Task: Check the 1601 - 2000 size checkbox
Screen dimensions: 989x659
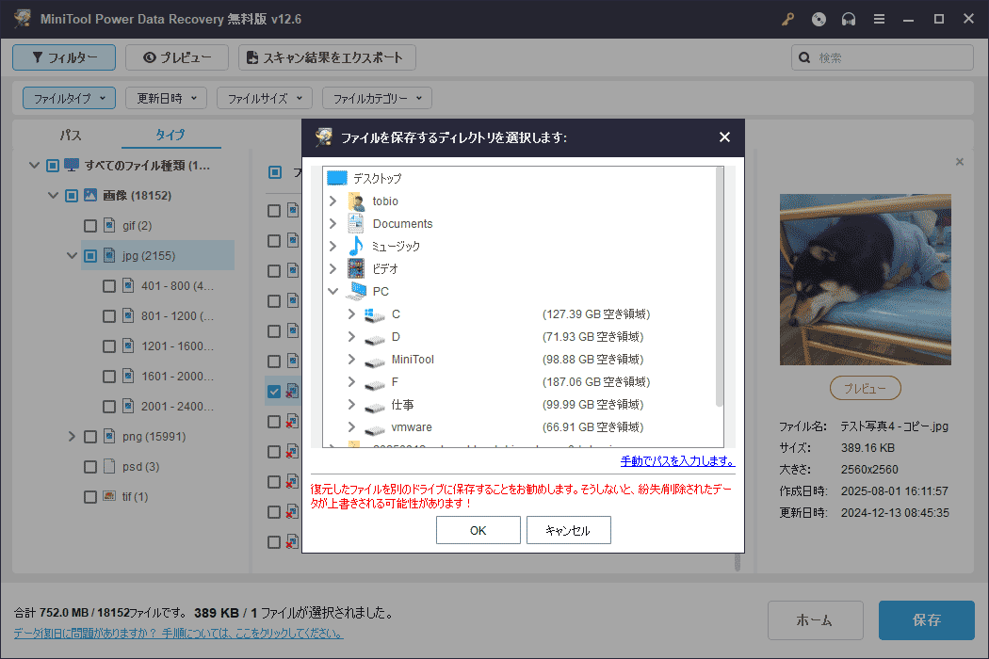Action: click(x=109, y=377)
